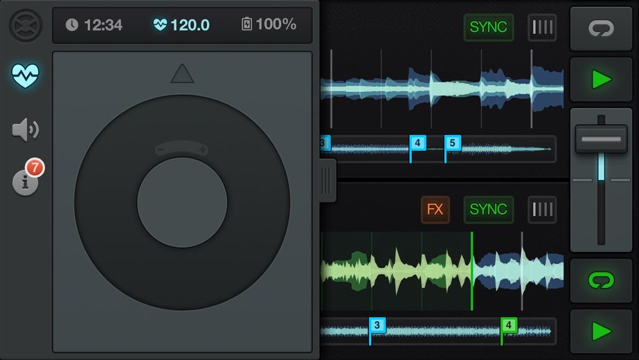
Task: Toggle the green loop button for bottom deck
Action: 601,280
